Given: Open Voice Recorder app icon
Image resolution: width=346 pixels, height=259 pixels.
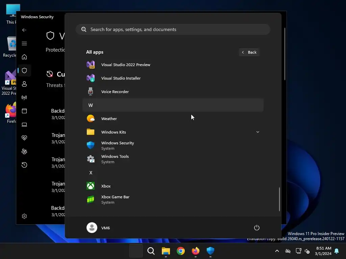Looking at the screenshot, I should coord(91,92).
